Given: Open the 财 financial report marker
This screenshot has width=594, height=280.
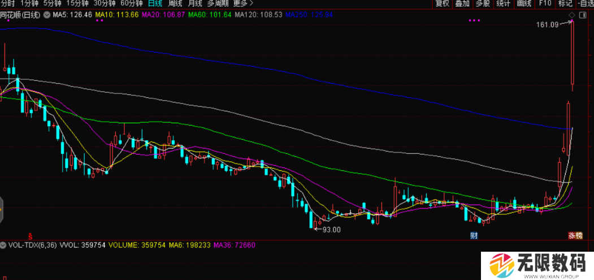Looking at the screenshot, I should (x=474, y=236).
